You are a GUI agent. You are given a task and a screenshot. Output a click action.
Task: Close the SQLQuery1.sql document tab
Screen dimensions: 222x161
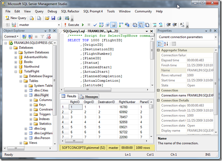click(151, 31)
